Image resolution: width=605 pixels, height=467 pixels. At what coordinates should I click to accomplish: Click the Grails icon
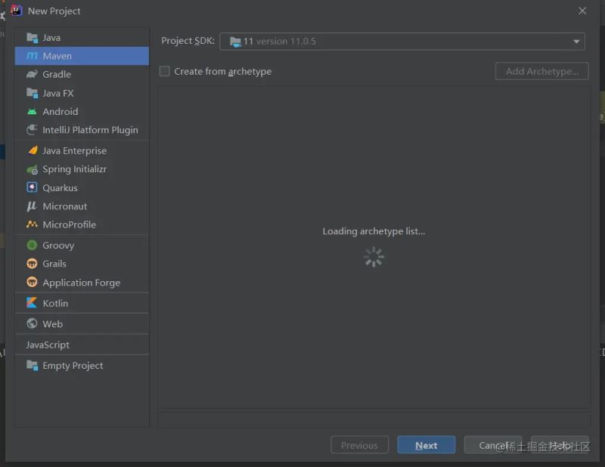[32, 264]
